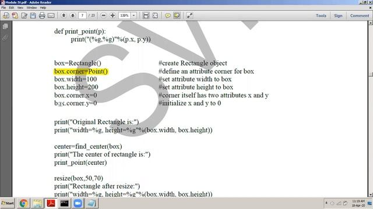Go to previous page arrow
373x209 pixels.
coord(64,16)
